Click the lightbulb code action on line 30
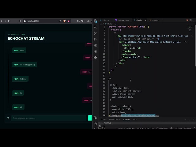 110,115
